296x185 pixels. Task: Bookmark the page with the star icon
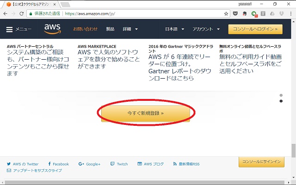226,13
